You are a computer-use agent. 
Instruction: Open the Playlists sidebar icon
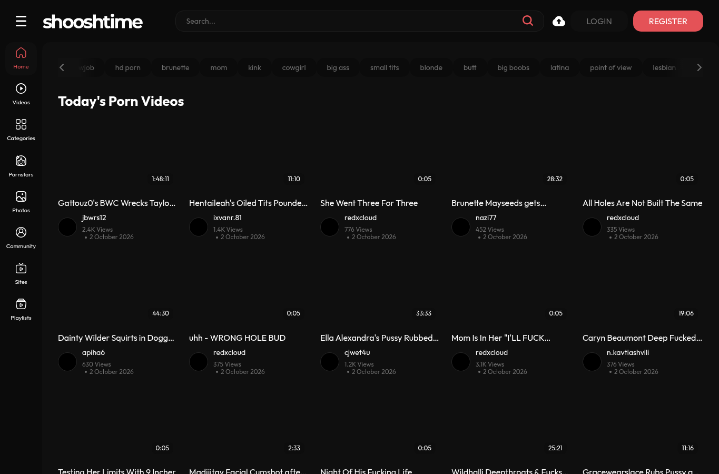pos(21,304)
